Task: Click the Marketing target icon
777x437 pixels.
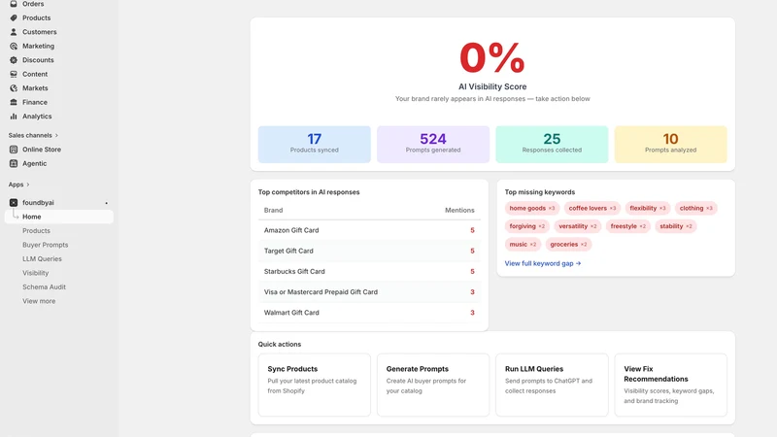Action: (x=14, y=46)
